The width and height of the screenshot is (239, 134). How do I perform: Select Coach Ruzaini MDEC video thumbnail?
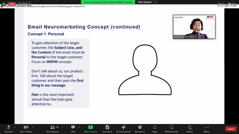(194, 27)
